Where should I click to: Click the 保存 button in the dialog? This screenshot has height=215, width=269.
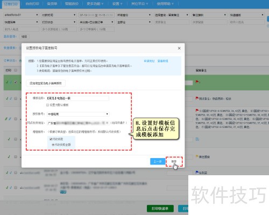point(174,161)
